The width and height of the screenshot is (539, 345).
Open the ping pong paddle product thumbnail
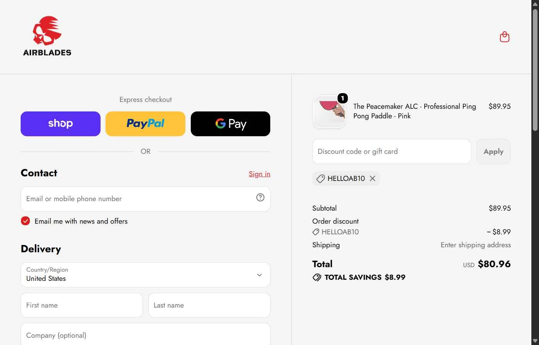329,112
